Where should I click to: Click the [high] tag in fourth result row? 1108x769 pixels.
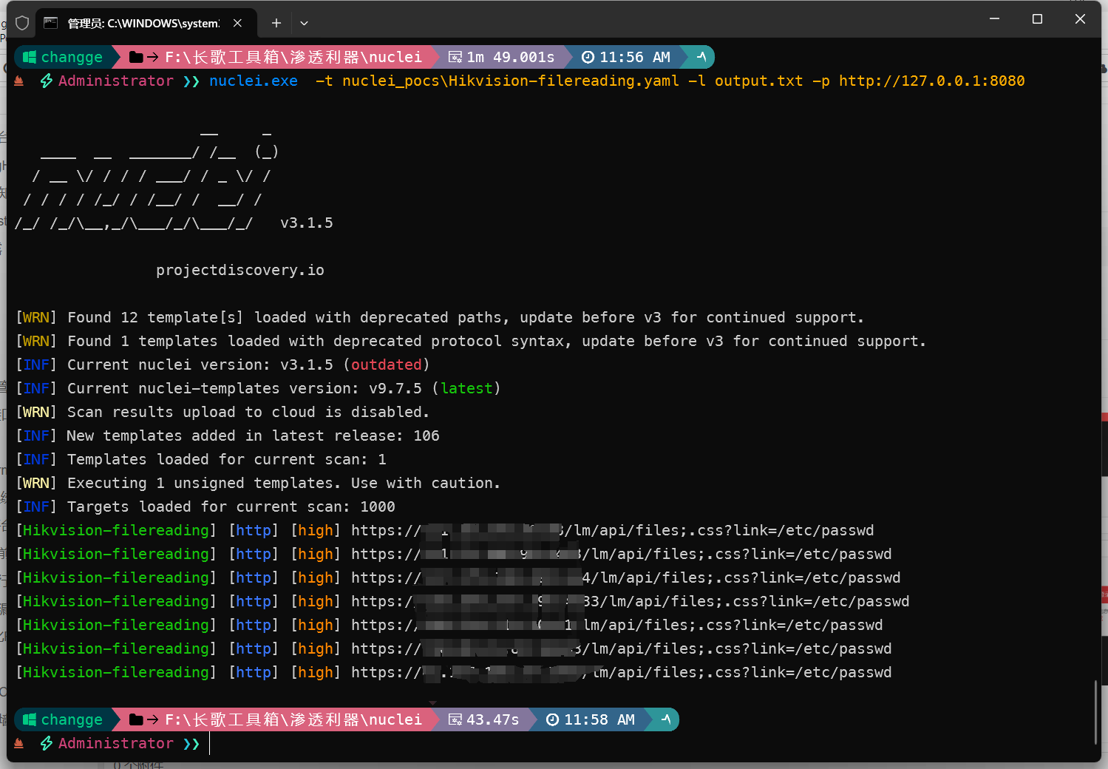tap(316, 601)
